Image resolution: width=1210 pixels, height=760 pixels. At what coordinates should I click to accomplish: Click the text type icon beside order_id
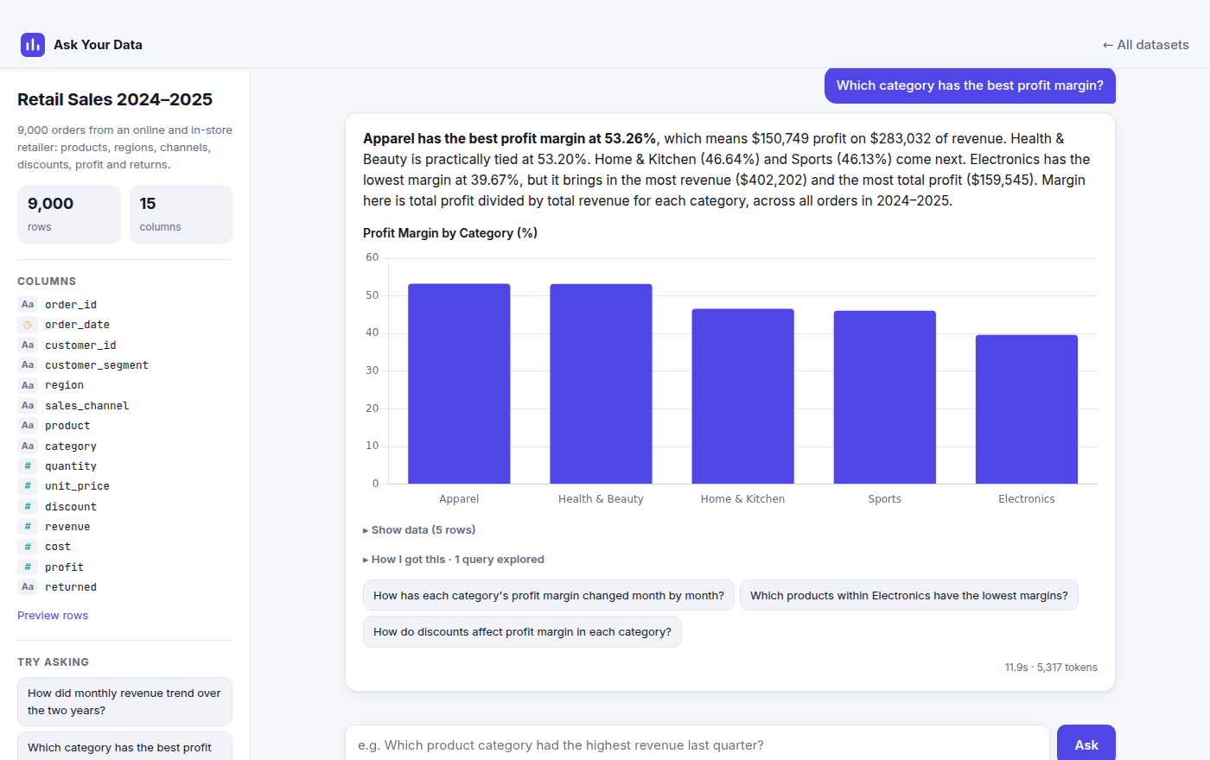pos(28,304)
